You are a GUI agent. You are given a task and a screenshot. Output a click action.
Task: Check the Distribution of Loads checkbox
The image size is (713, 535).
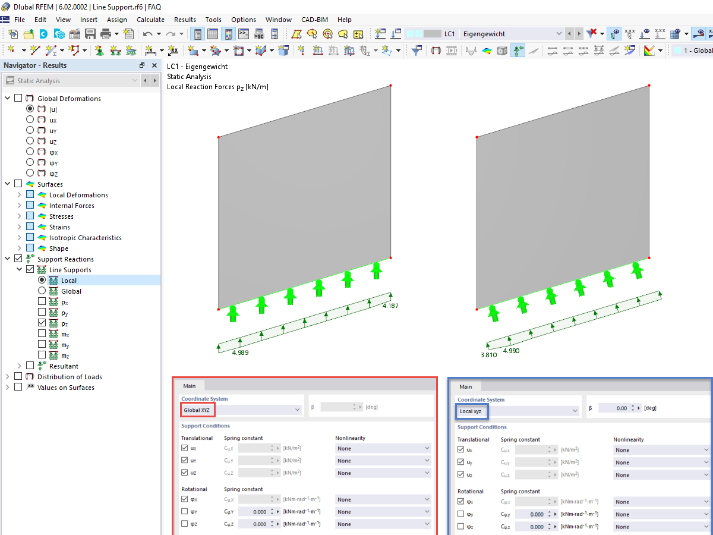click(x=18, y=377)
